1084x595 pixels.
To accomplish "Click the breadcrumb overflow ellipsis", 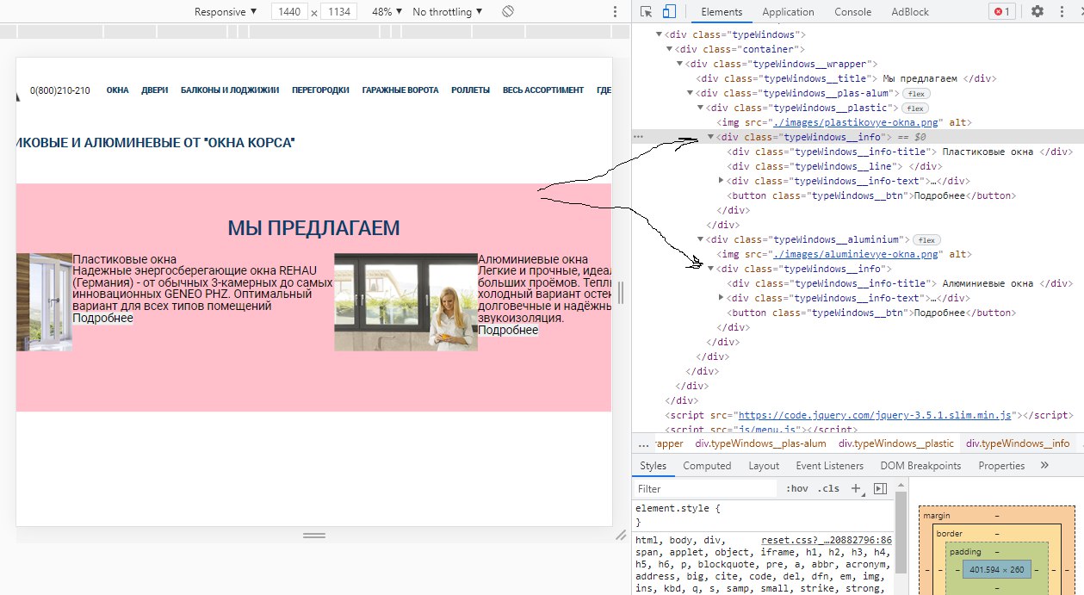I will click(643, 443).
